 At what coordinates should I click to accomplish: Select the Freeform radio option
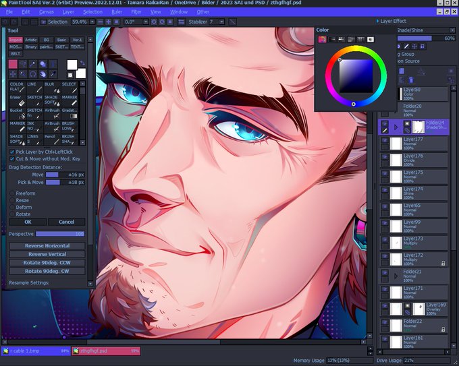12,193
